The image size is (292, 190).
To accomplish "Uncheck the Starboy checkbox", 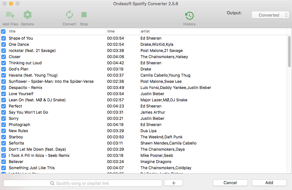I will pos(4,137).
